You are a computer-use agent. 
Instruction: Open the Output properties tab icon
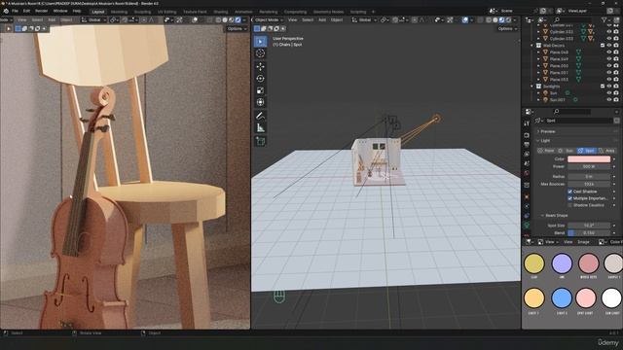point(527,145)
